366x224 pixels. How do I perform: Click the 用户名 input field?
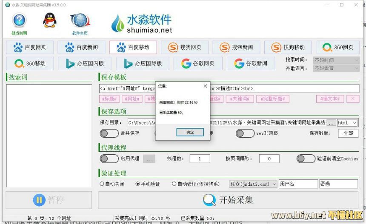pyautogui.click(x=298, y=184)
